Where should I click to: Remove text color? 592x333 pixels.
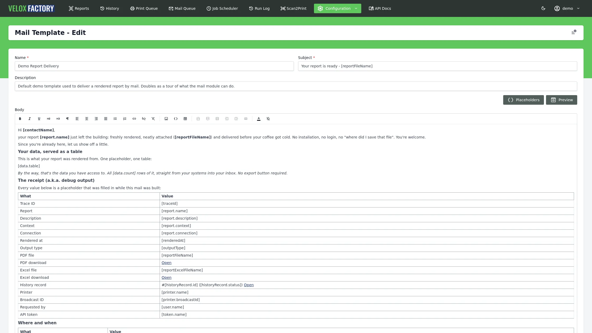268,119
